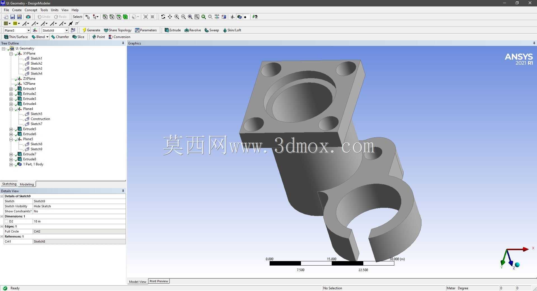Image resolution: width=537 pixels, height=291 pixels.
Task: Open the Plane5 active plane dropdown
Action: [x=28, y=30]
